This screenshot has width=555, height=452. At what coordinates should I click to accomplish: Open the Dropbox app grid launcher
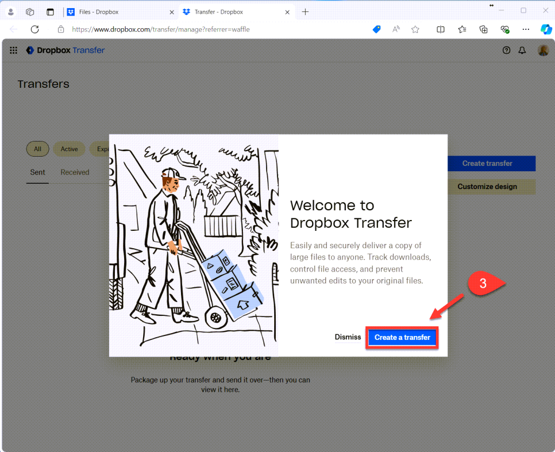point(14,50)
